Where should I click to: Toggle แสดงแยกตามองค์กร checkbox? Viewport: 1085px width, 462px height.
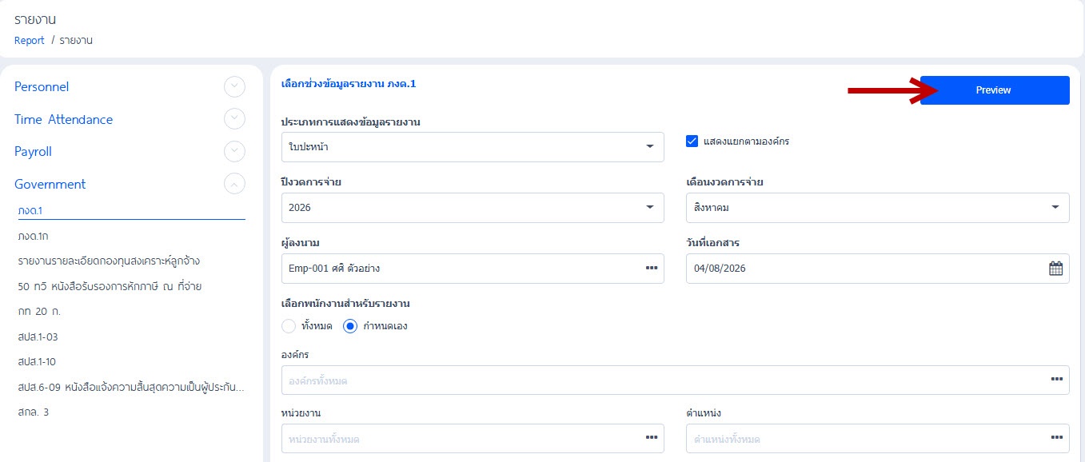[x=692, y=141]
